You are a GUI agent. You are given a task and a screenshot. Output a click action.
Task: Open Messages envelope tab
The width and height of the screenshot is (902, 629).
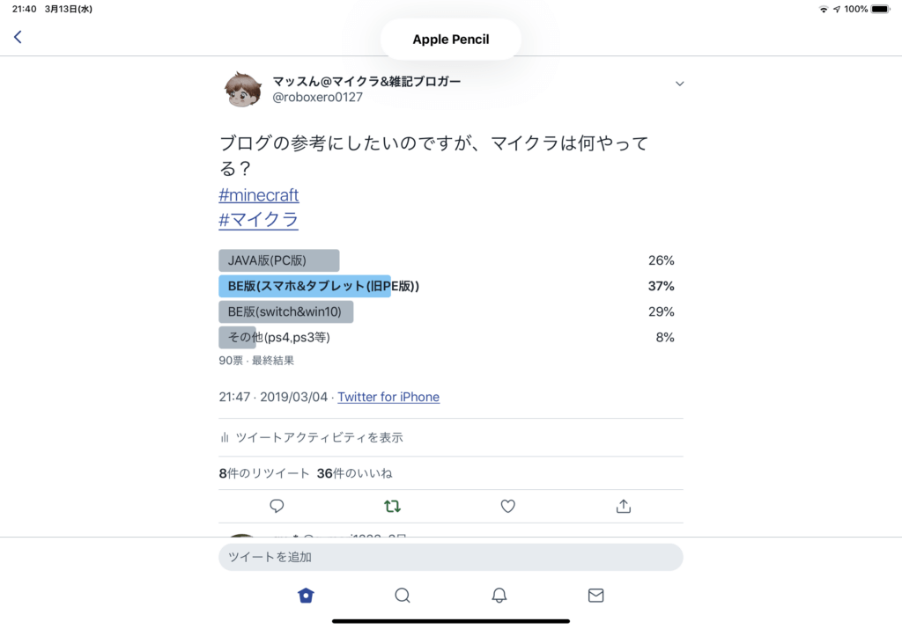click(596, 596)
